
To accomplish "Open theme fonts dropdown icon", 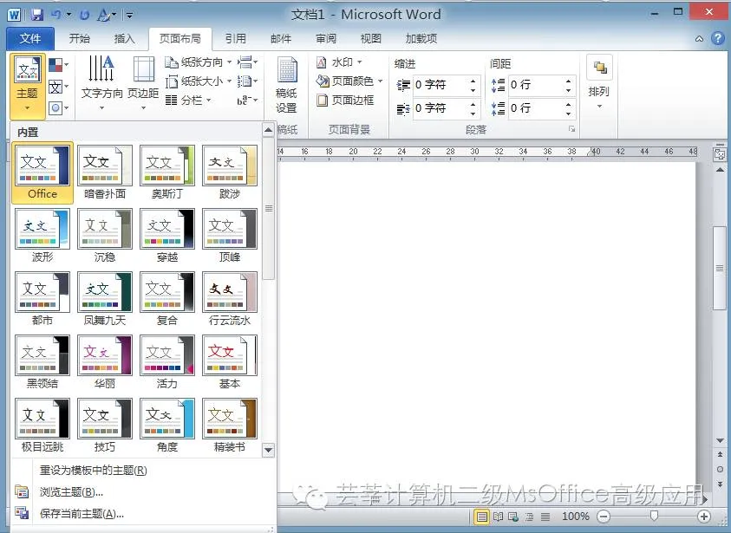I will pyautogui.click(x=59, y=87).
